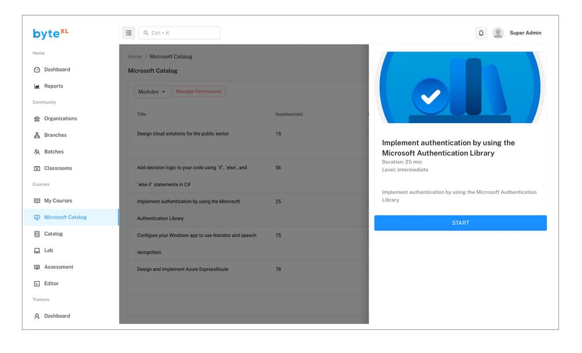Click Microsoft Catalog breadcrumb text
The width and height of the screenshot is (582, 353).
tap(171, 56)
